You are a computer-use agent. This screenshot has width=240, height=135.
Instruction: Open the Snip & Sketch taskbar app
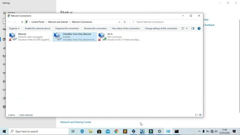(x=142, y=131)
